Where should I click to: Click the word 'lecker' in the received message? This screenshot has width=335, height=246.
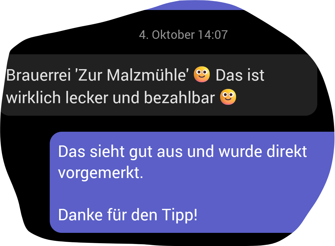(x=87, y=97)
